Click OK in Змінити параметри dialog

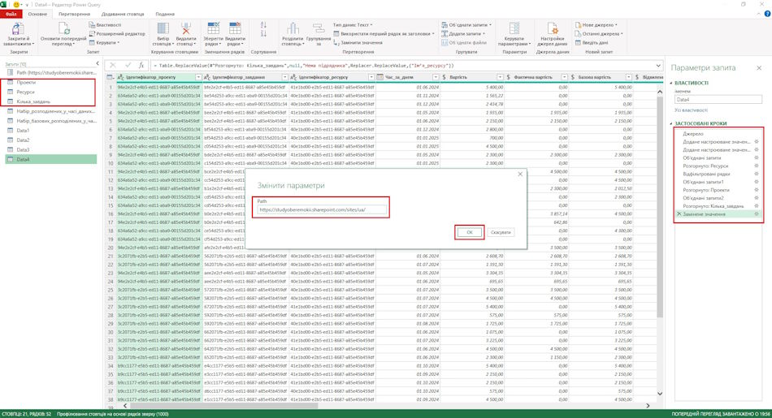coord(469,232)
